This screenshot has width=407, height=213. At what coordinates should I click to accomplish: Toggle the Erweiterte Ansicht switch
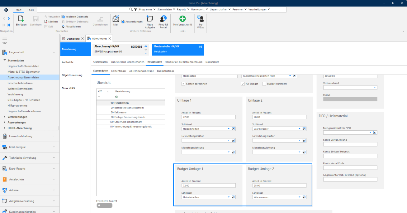click(104, 206)
